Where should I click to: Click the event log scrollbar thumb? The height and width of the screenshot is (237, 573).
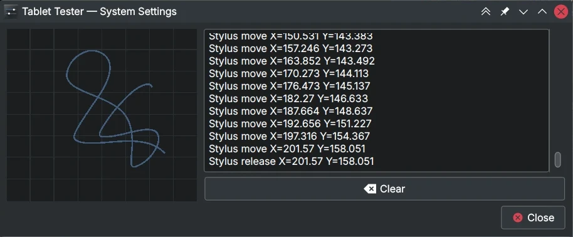[558, 160]
